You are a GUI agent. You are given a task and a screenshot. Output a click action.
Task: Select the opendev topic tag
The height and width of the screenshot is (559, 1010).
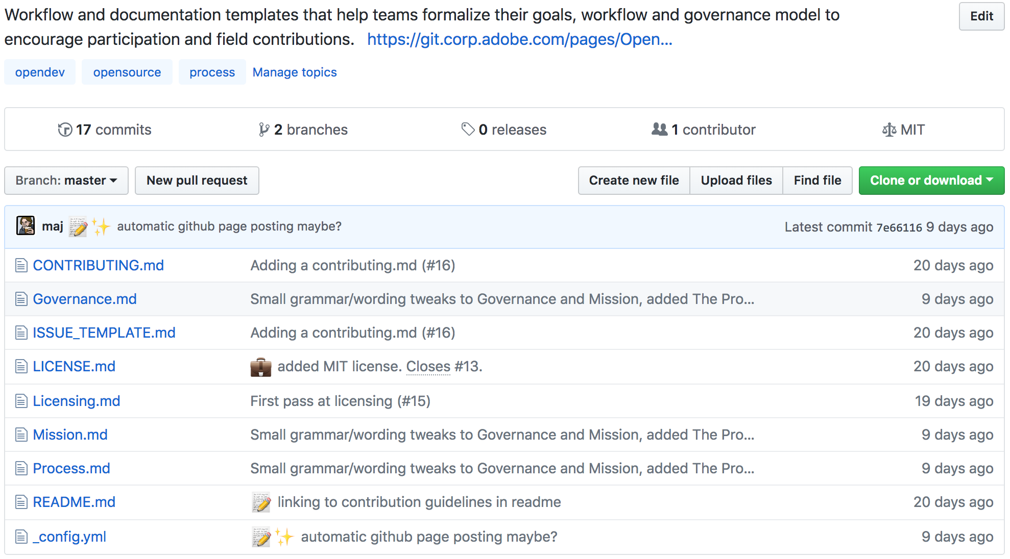40,72
